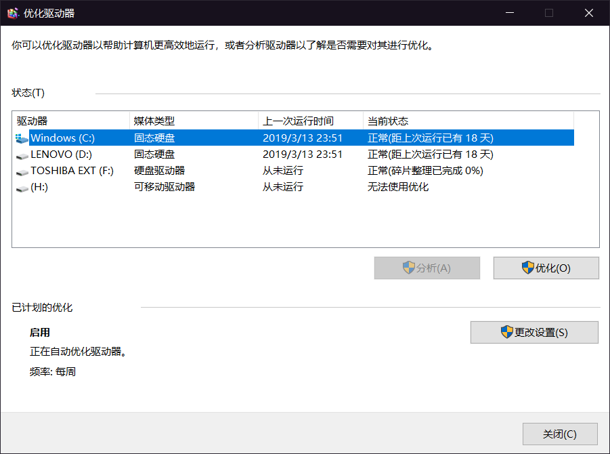Image resolution: width=610 pixels, height=454 pixels.
Task: Click 正常(碎片整理已完成 0%) status
Action: click(425, 171)
